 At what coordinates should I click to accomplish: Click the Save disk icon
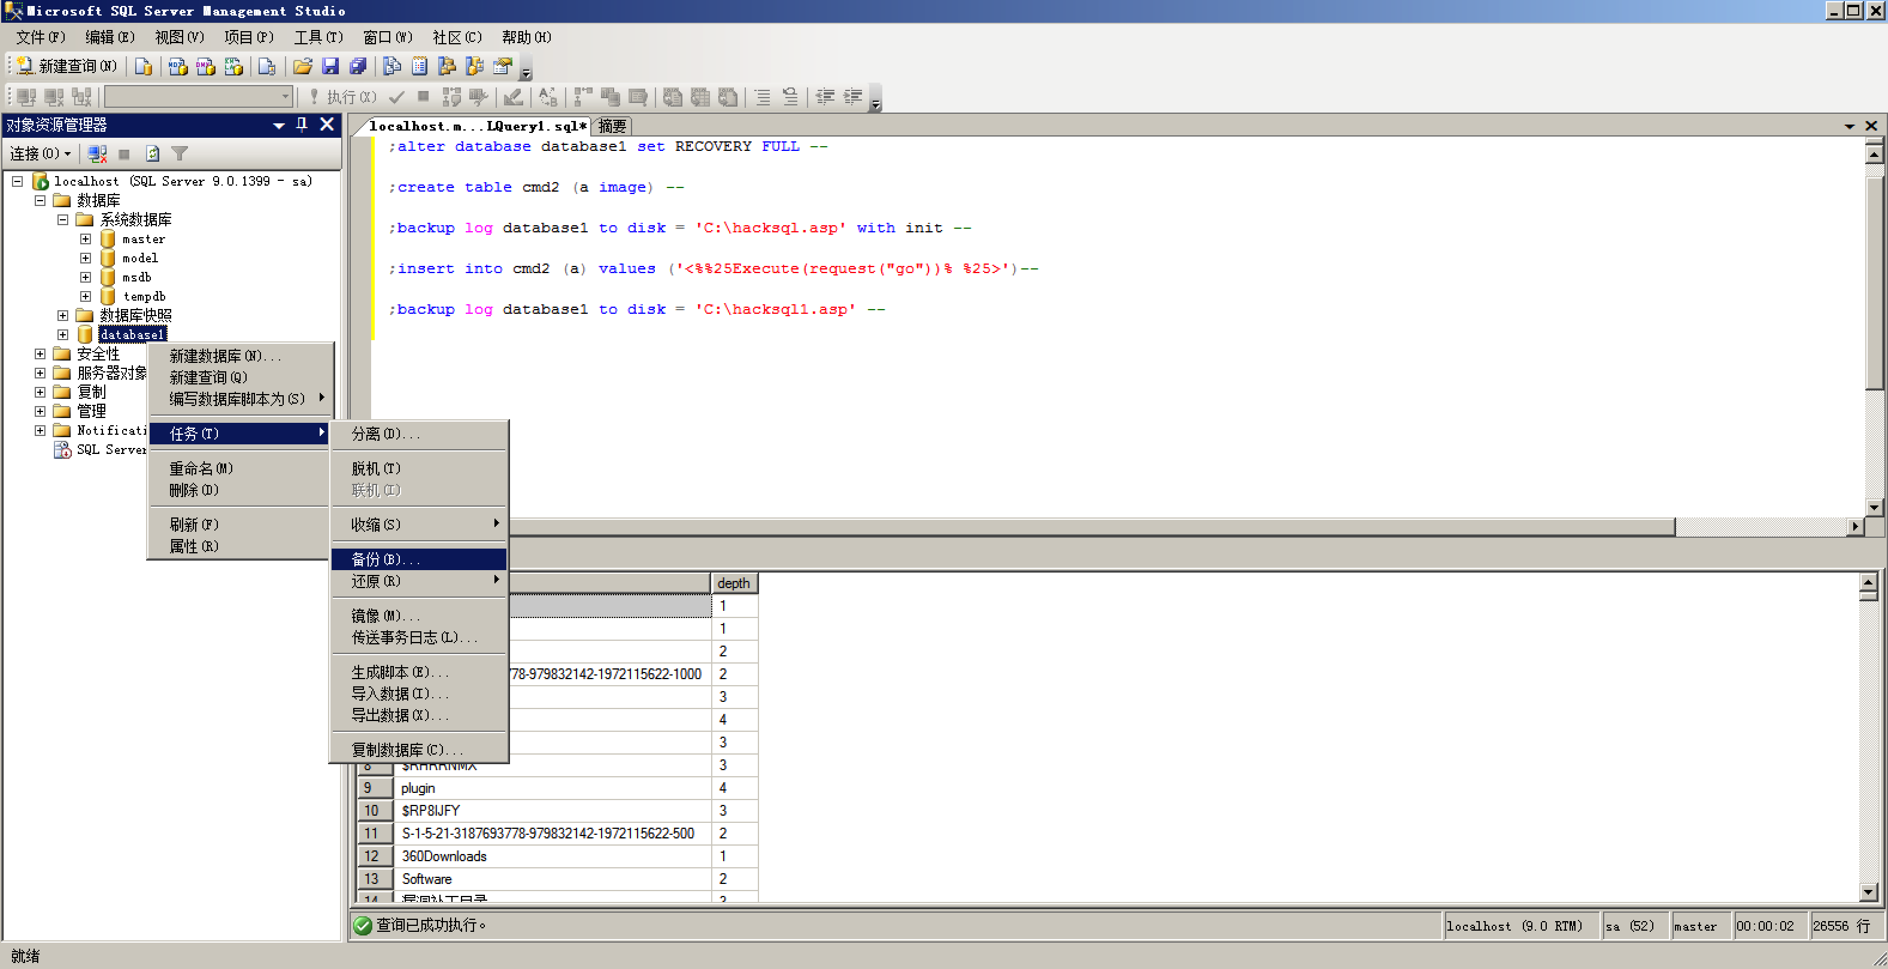tap(330, 66)
